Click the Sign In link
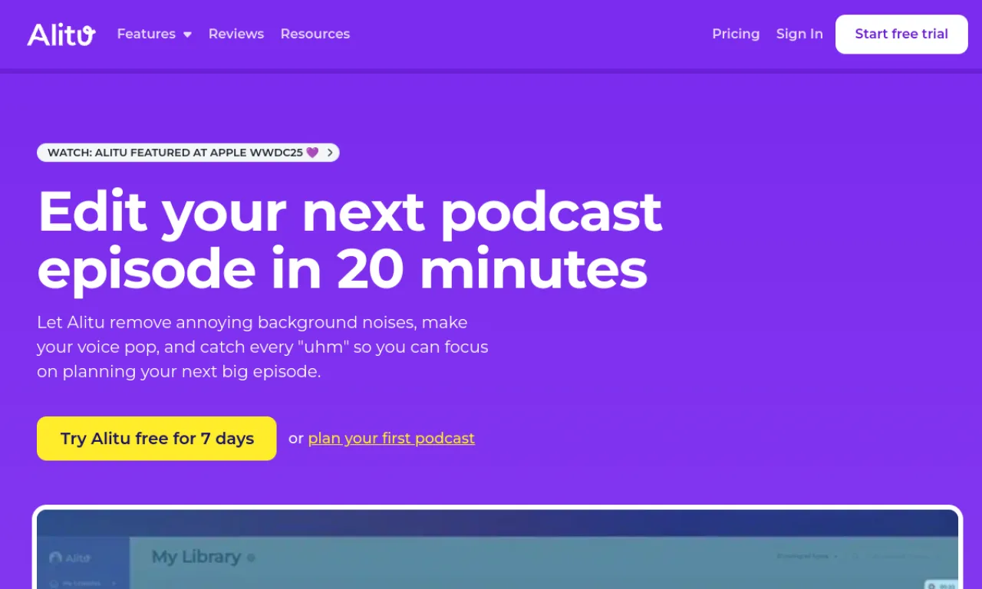Screen dimensions: 982x589 pos(799,34)
